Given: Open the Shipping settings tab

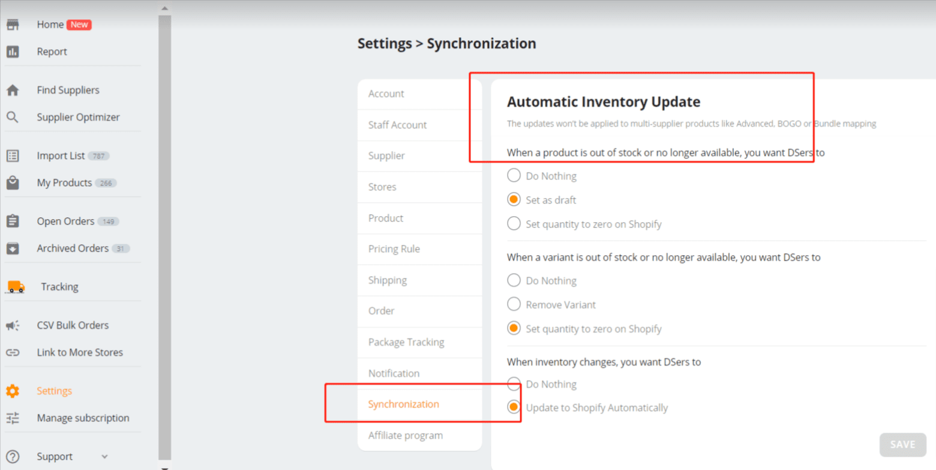Looking at the screenshot, I should 419,280.
